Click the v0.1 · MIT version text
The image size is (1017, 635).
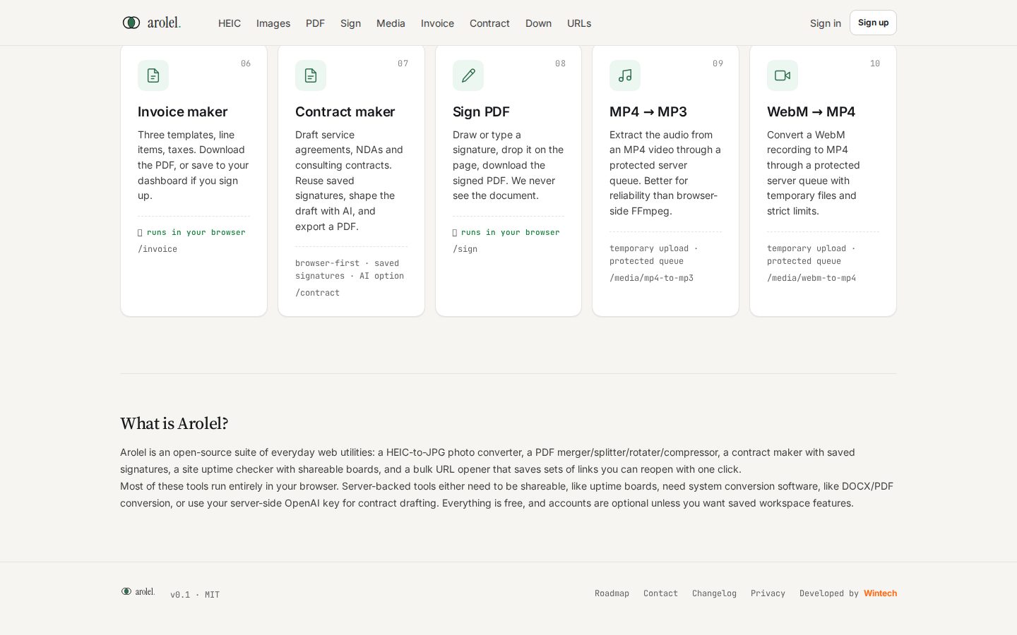click(x=195, y=595)
